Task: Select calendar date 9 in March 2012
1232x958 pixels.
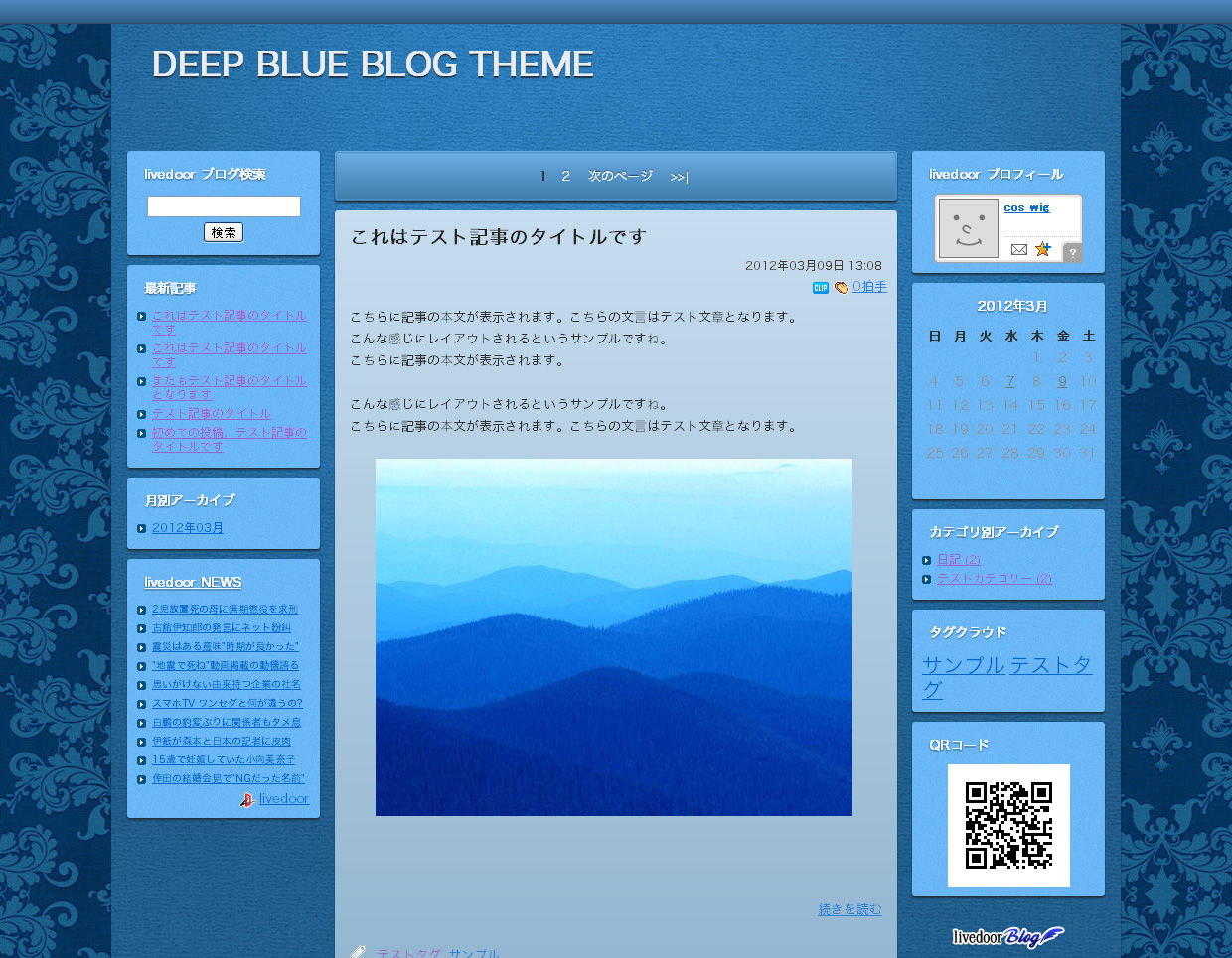Action: tap(1062, 381)
